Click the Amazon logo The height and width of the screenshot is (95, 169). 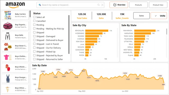(x=15, y=5)
